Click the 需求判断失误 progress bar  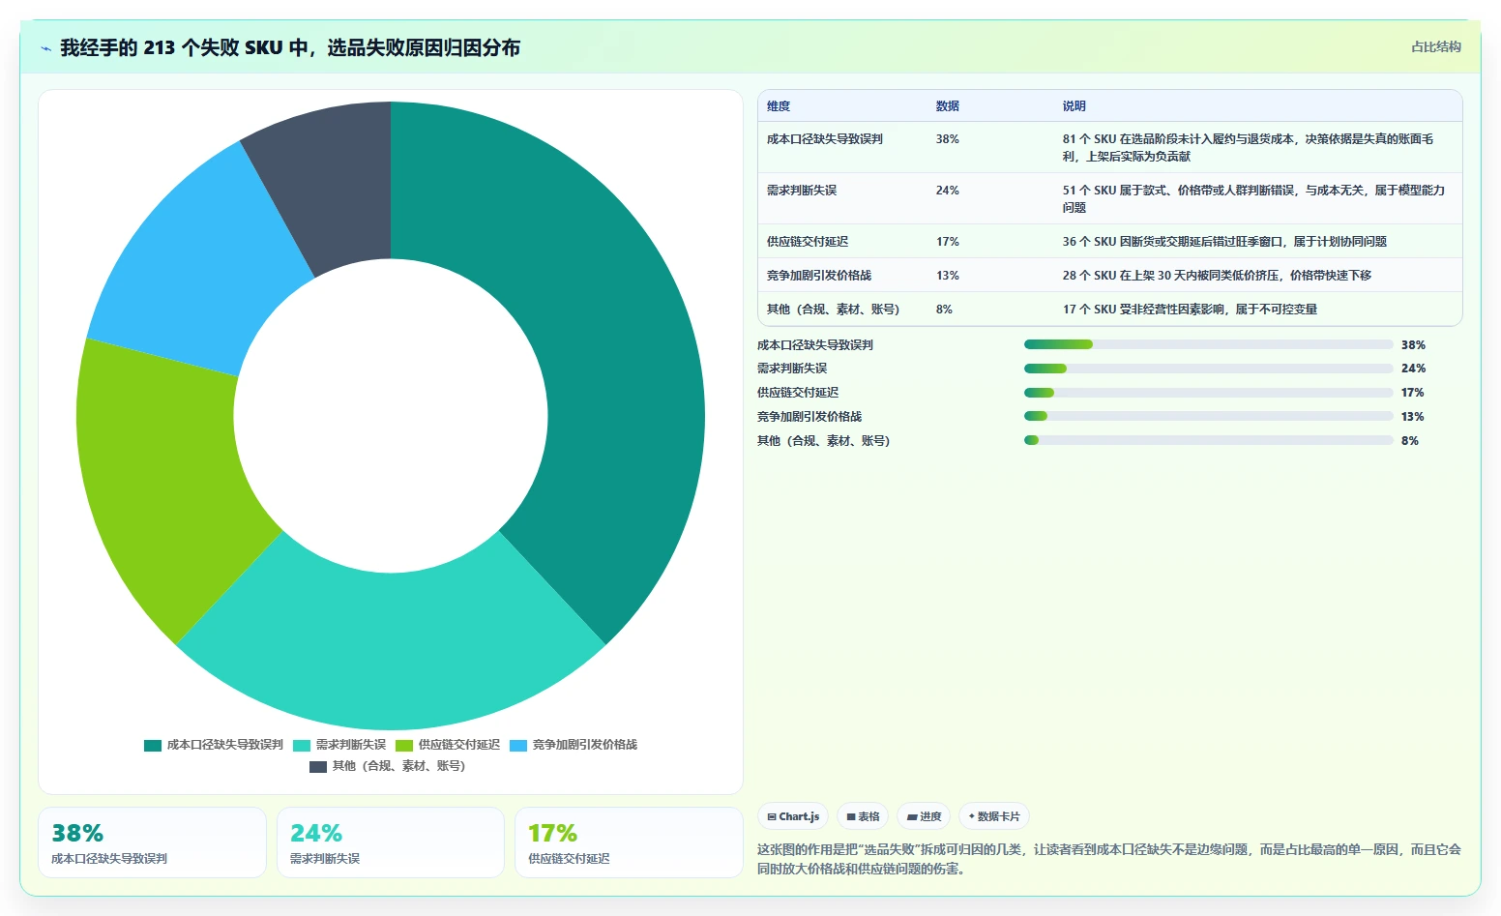coord(1208,369)
